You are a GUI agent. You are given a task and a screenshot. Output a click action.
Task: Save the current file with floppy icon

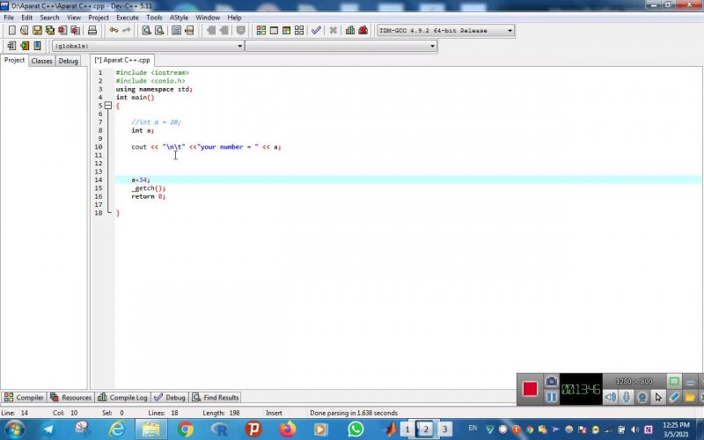click(x=37, y=31)
